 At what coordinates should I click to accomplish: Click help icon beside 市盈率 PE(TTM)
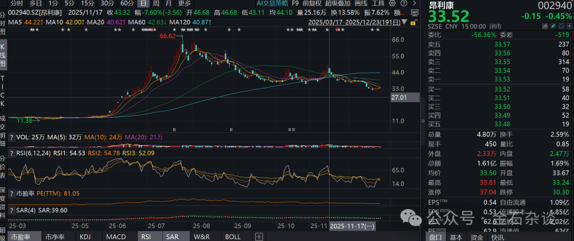click(x=12, y=194)
